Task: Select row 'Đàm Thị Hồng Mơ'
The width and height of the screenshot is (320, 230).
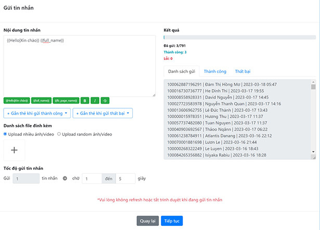Action: [x=222, y=84]
